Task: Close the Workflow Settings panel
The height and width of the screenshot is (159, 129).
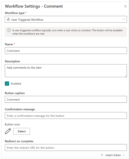Action: pos(125,6)
